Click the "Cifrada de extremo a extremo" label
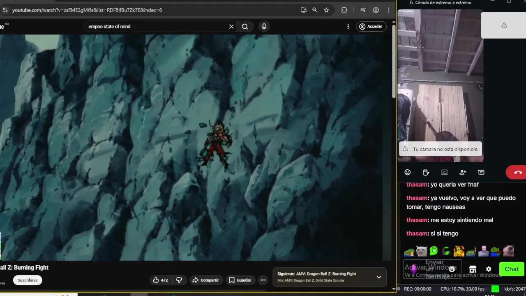The image size is (526, 296). (x=443, y=2)
